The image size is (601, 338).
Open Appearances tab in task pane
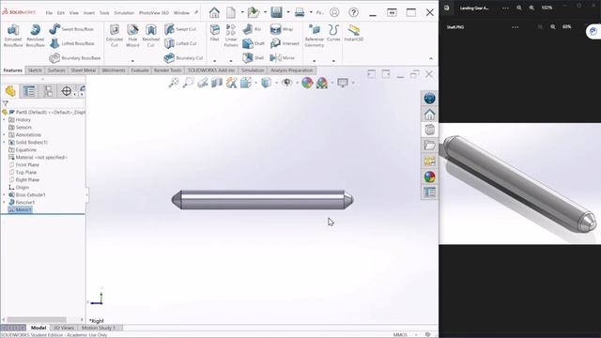(430, 177)
